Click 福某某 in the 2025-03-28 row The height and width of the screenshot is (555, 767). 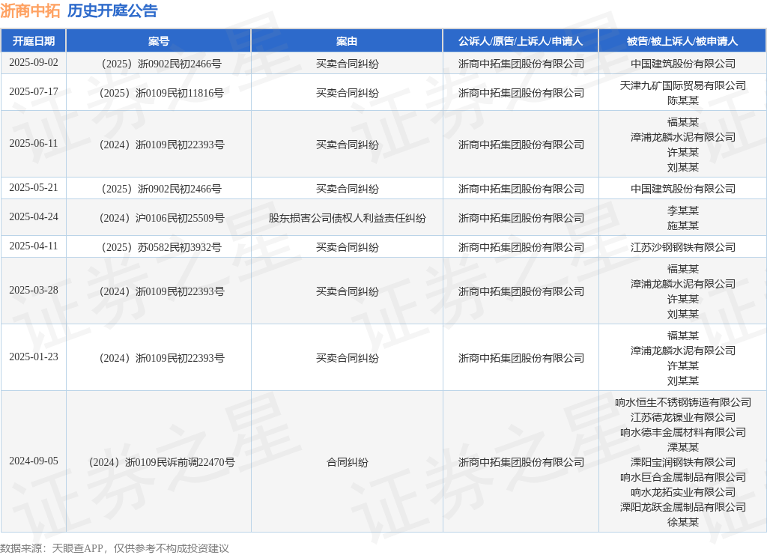682,269
